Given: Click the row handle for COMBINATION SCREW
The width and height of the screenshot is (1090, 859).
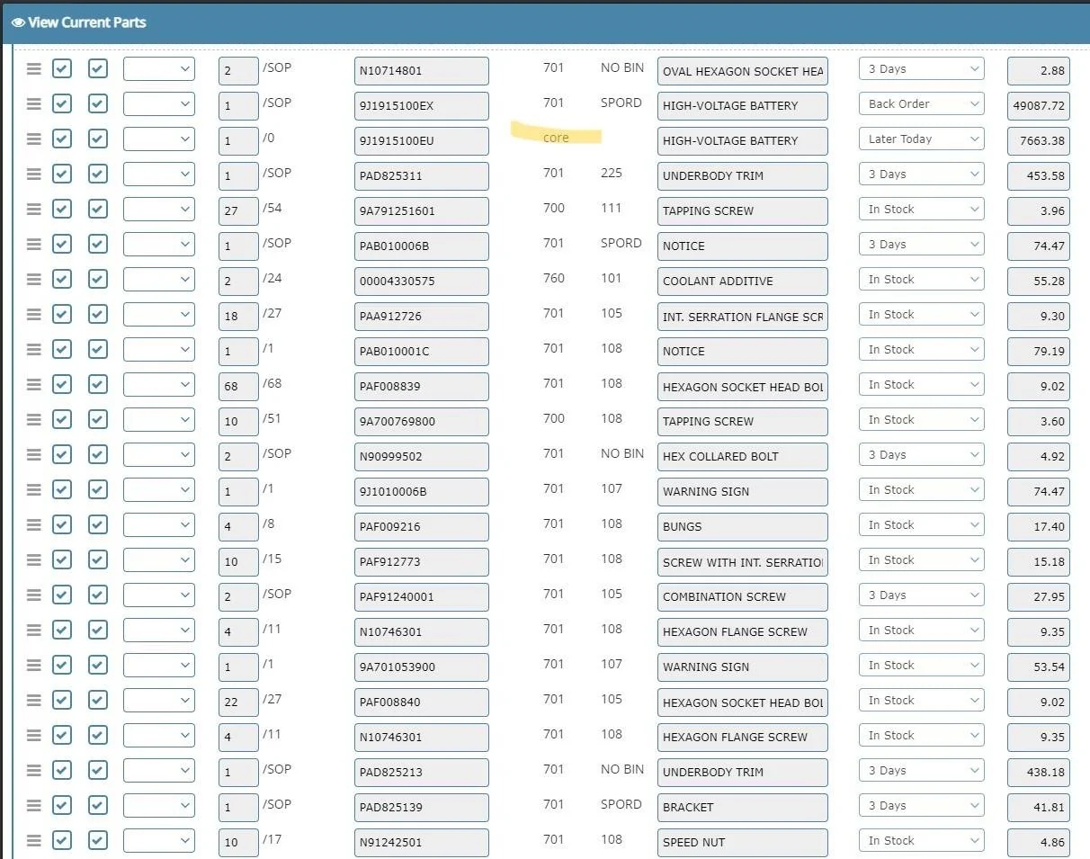Looking at the screenshot, I should tap(34, 595).
